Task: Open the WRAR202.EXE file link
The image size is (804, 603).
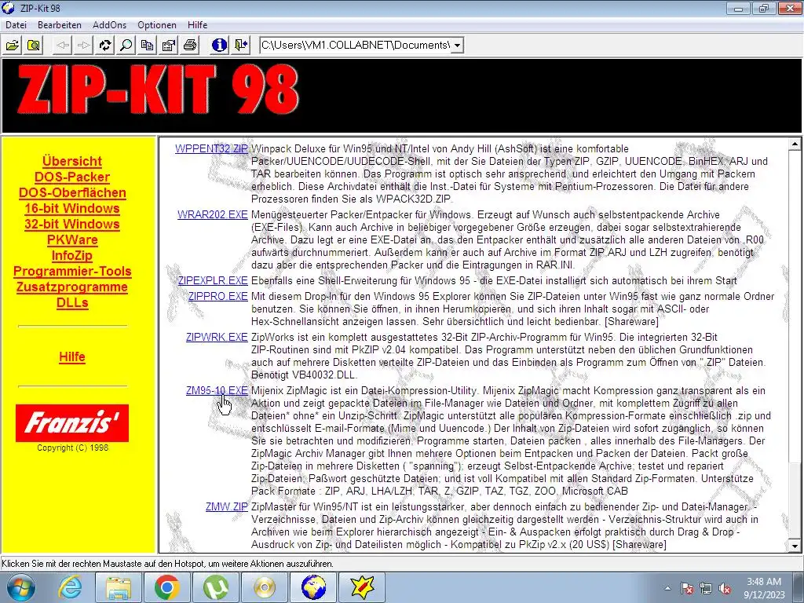Action: (x=212, y=215)
